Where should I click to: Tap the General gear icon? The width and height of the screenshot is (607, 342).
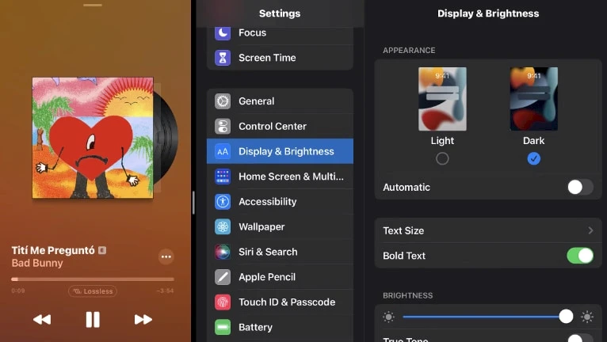coord(223,101)
